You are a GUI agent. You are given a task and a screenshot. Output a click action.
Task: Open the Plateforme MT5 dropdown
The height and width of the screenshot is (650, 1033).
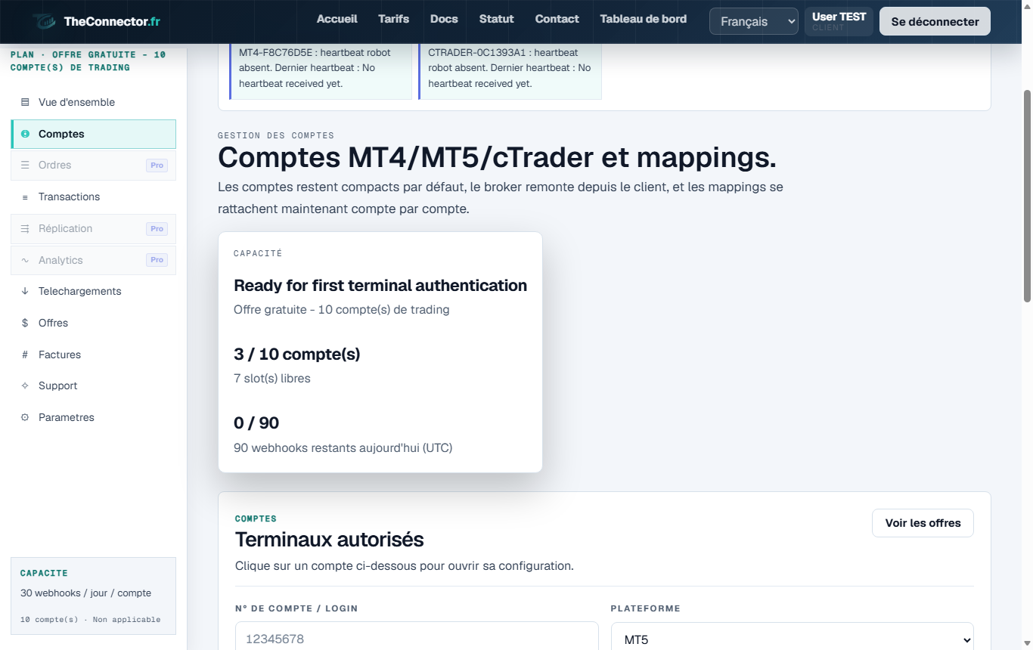tap(792, 639)
